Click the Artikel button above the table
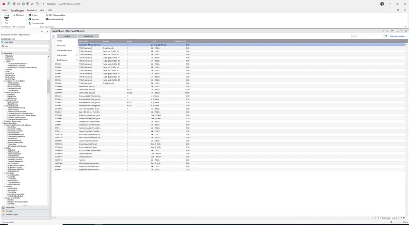The height and width of the screenshot is (225, 409). (x=67, y=36)
